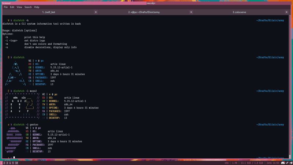Close the ./self_bot tab

tap(96, 12)
